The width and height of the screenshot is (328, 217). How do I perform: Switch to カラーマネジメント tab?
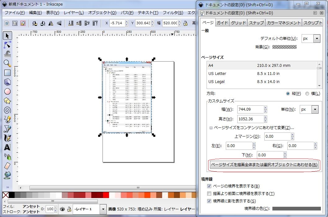[284, 23]
